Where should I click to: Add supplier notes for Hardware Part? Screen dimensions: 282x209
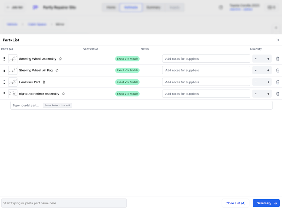click(206, 82)
